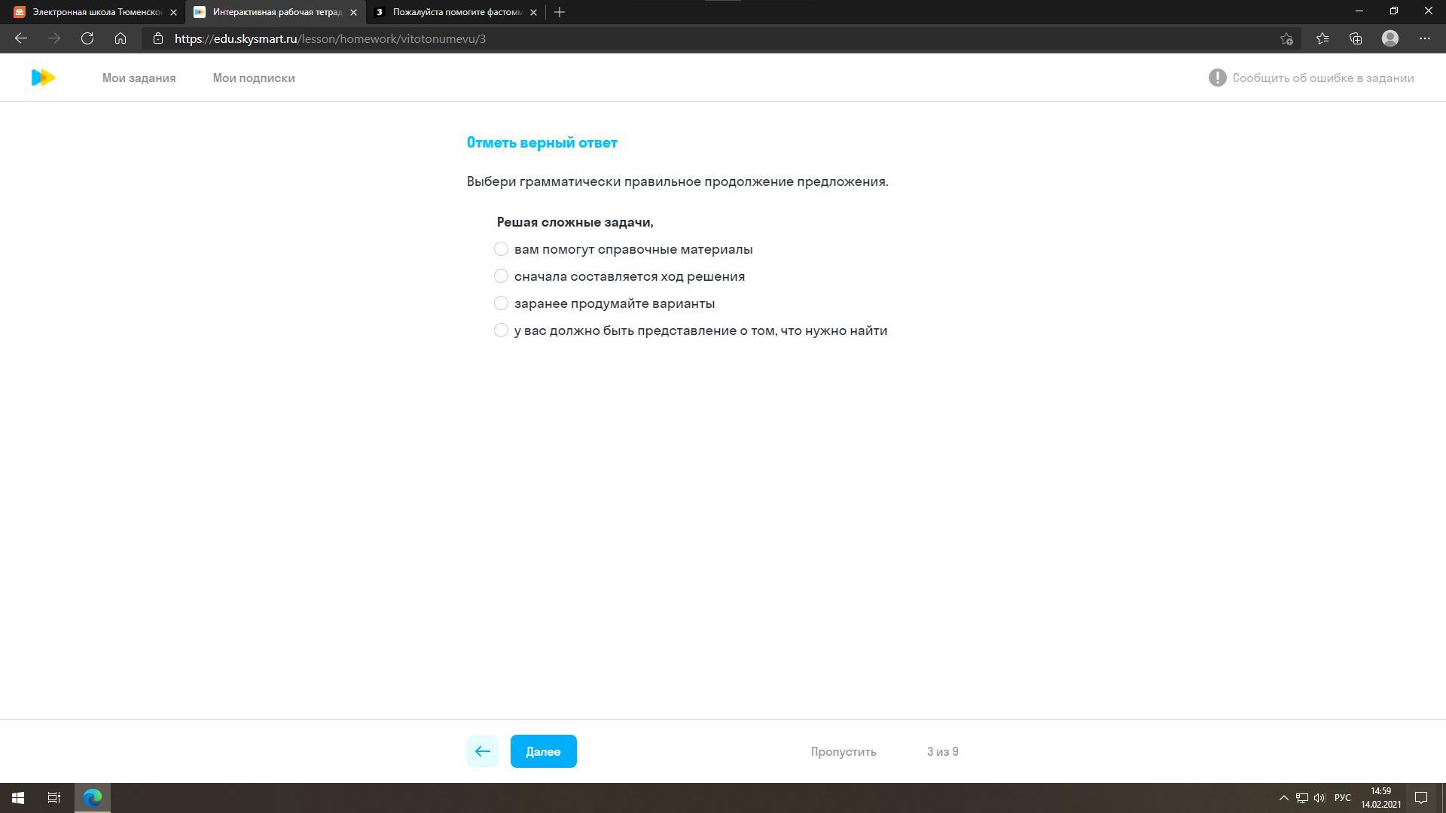Screen dimensions: 1446x813
Task: Show hidden system tray icons
Action: click(x=1283, y=798)
